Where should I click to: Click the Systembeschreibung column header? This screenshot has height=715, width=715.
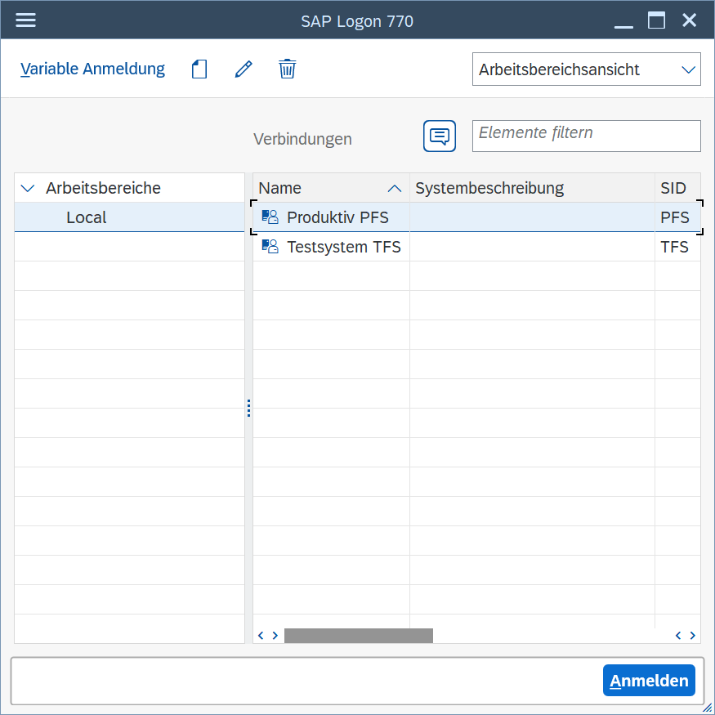coord(489,188)
